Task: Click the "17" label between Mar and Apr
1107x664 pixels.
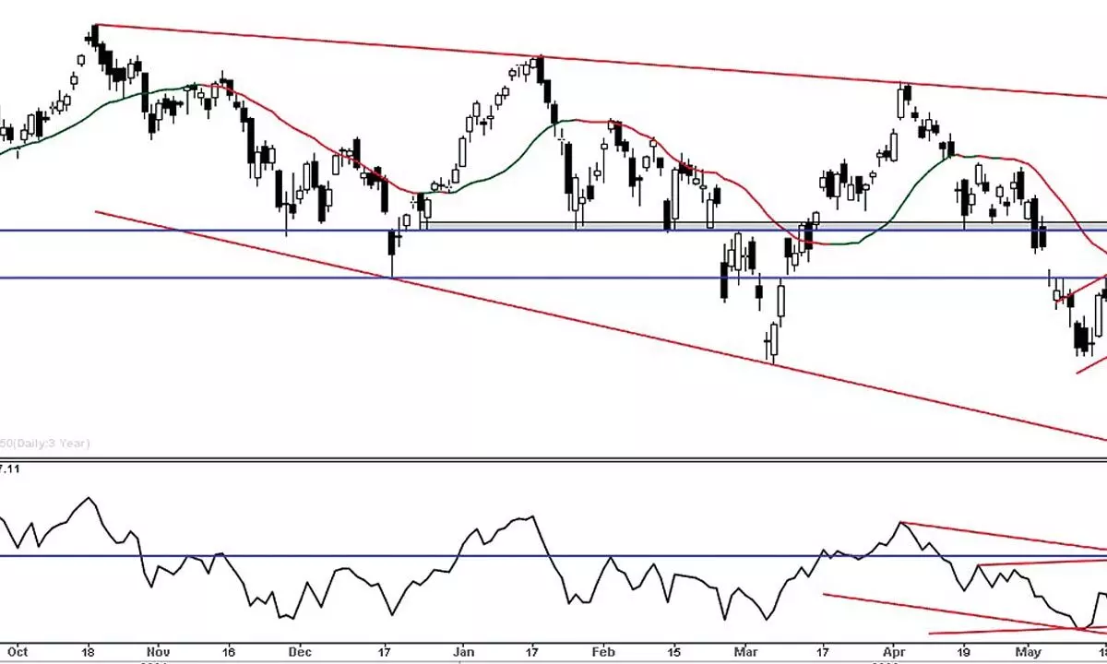Action: [822, 651]
